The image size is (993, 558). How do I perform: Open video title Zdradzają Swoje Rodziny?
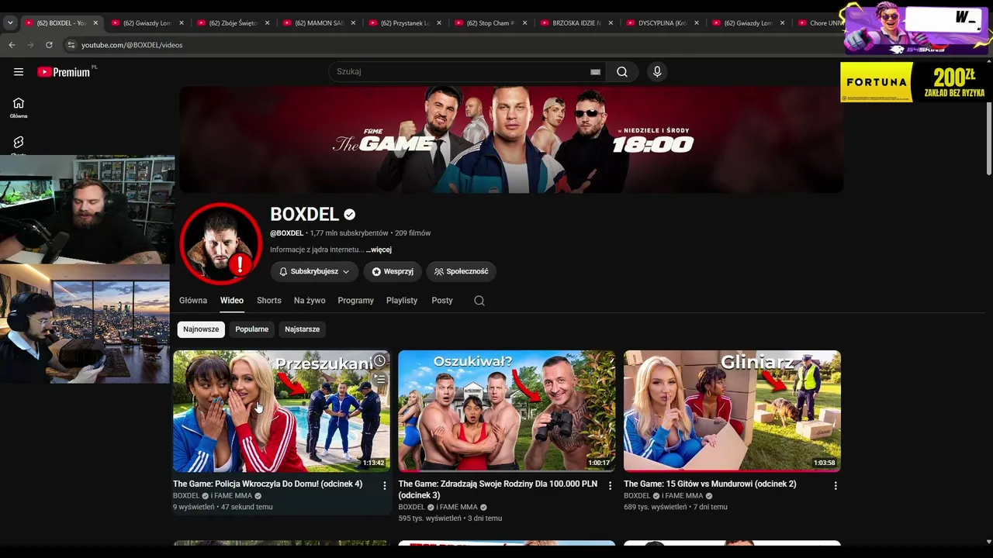[x=498, y=490]
